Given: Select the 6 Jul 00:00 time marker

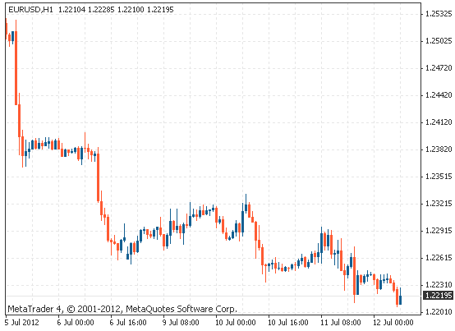Looking at the screenshot, I should coord(76,323).
